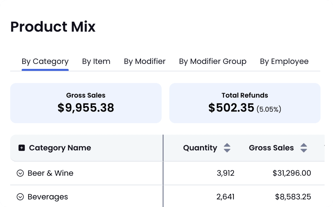The width and height of the screenshot is (333, 207).
Task: Select the By Modifier Group tab
Action: point(213,61)
